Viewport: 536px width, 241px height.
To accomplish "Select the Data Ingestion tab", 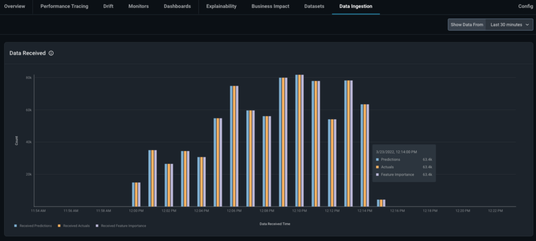I will [x=356, y=6].
